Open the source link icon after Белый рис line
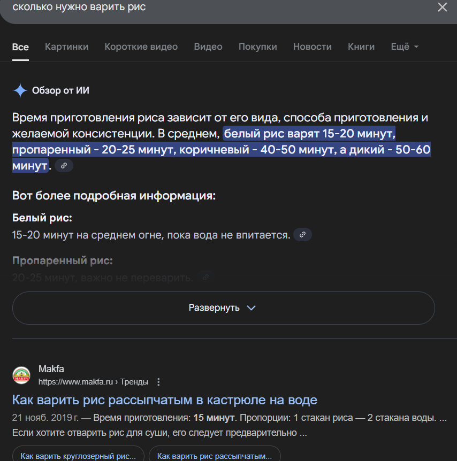This screenshot has height=461, width=457. [302, 235]
